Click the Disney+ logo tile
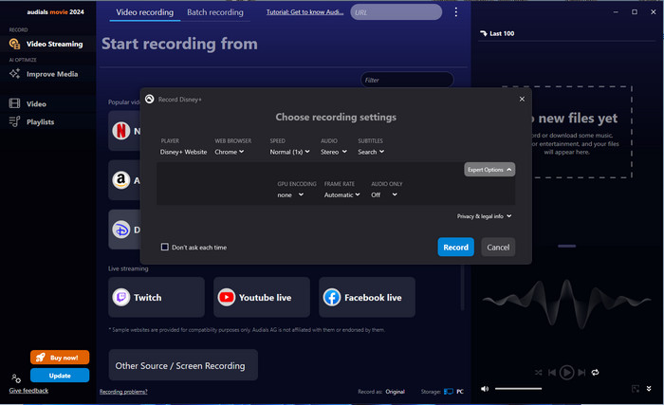 pos(121,230)
